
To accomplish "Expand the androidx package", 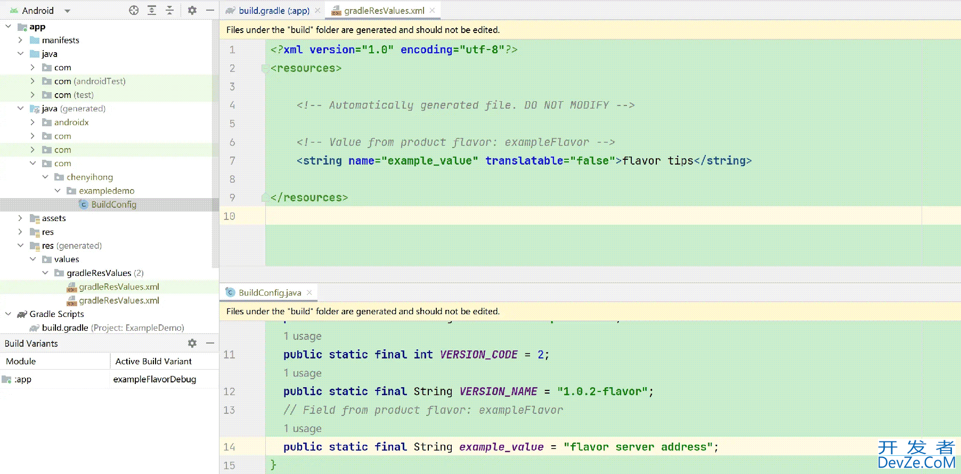I will (x=32, y=122).
